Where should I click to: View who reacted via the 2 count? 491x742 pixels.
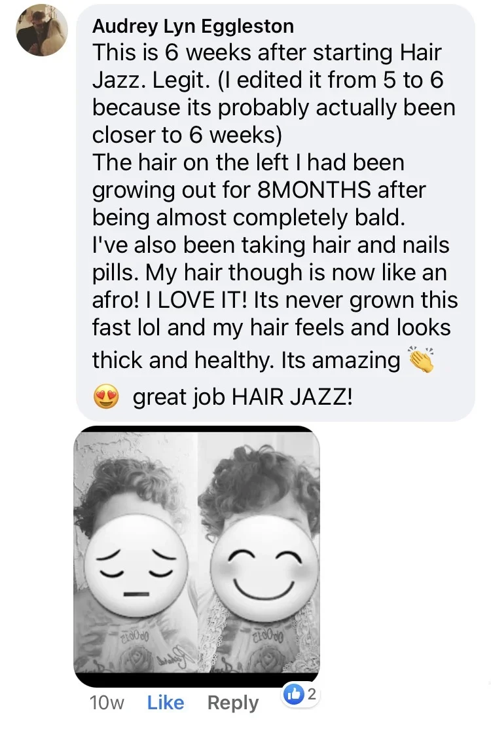(311, 695)
